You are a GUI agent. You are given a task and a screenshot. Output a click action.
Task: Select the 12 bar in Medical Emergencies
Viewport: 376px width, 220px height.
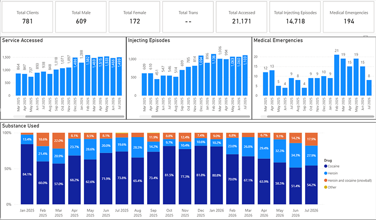[265, 84]
